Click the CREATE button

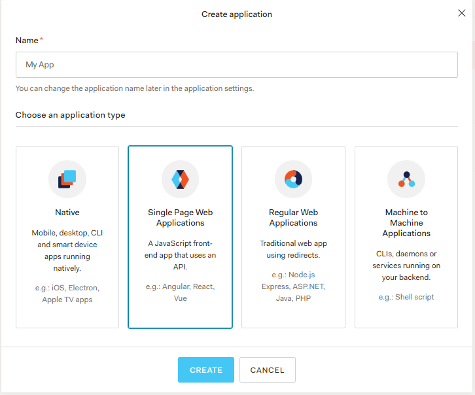point(206,370)
